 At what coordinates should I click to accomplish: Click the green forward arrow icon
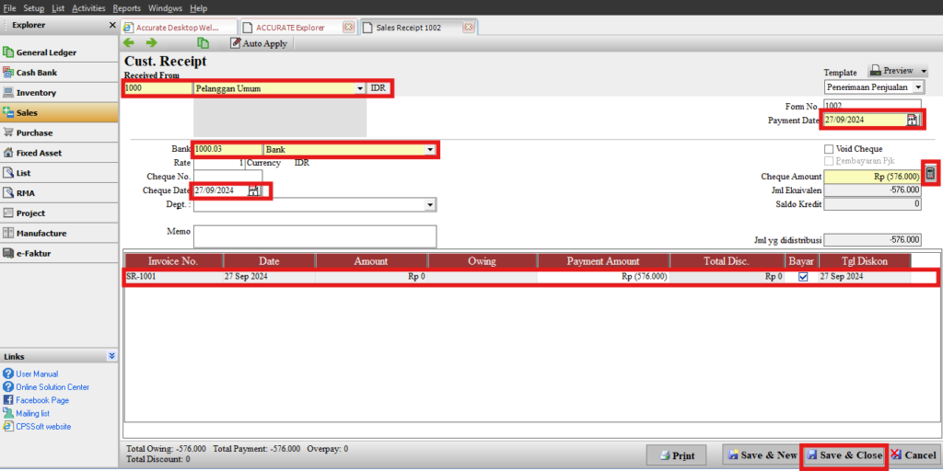click(x=152, y=42)
